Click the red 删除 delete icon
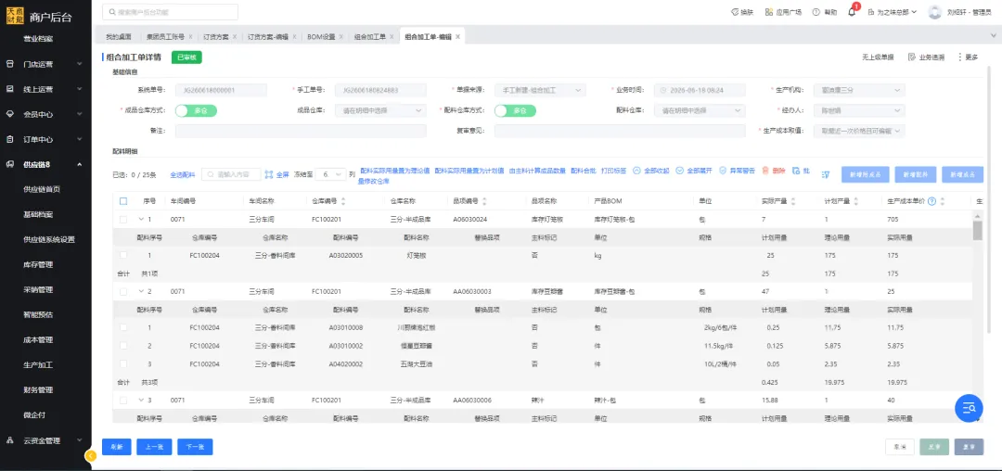Image resolution: width=1002 pixels, height=471 pixels. [x=764, y=171]
